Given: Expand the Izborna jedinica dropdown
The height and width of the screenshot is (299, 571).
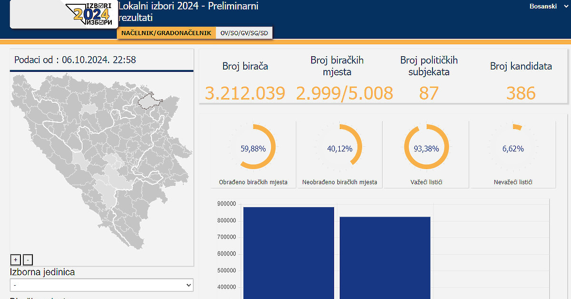Looking at the screenshot, I should point(102,285).
